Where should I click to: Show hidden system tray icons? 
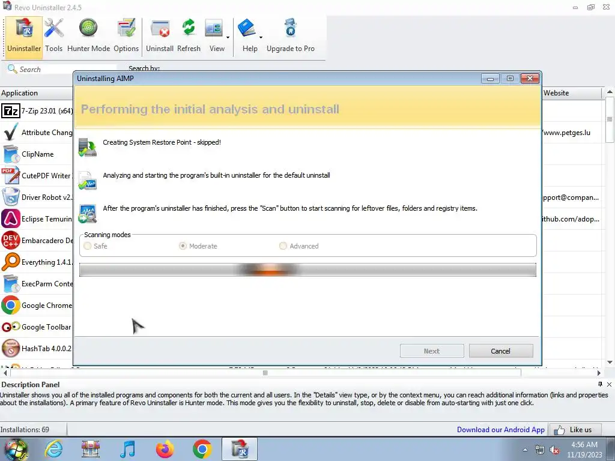click(x=525, y=450)
